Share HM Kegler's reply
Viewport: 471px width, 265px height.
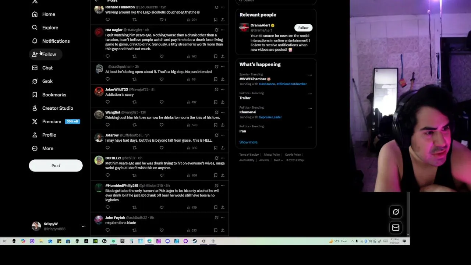pyautogui.click(x=223, y=56)
